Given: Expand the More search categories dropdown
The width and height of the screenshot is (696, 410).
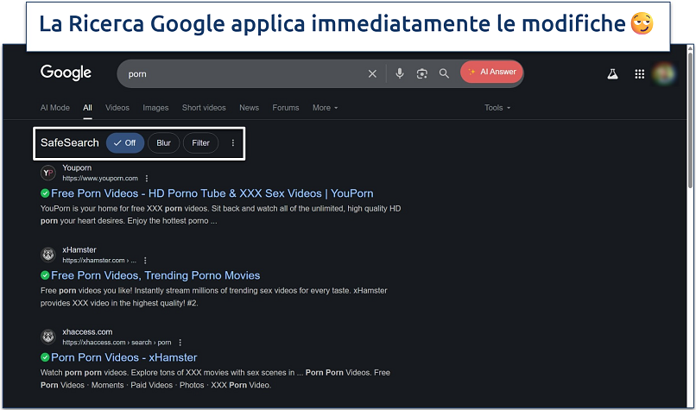Looking at the screenshot, I should tap(325, 108).
